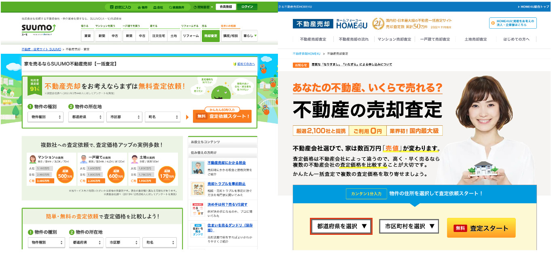The image size is (551, 253).
Task: Select 賃貸 in SUUMO navigation
Action: [87, 36]
